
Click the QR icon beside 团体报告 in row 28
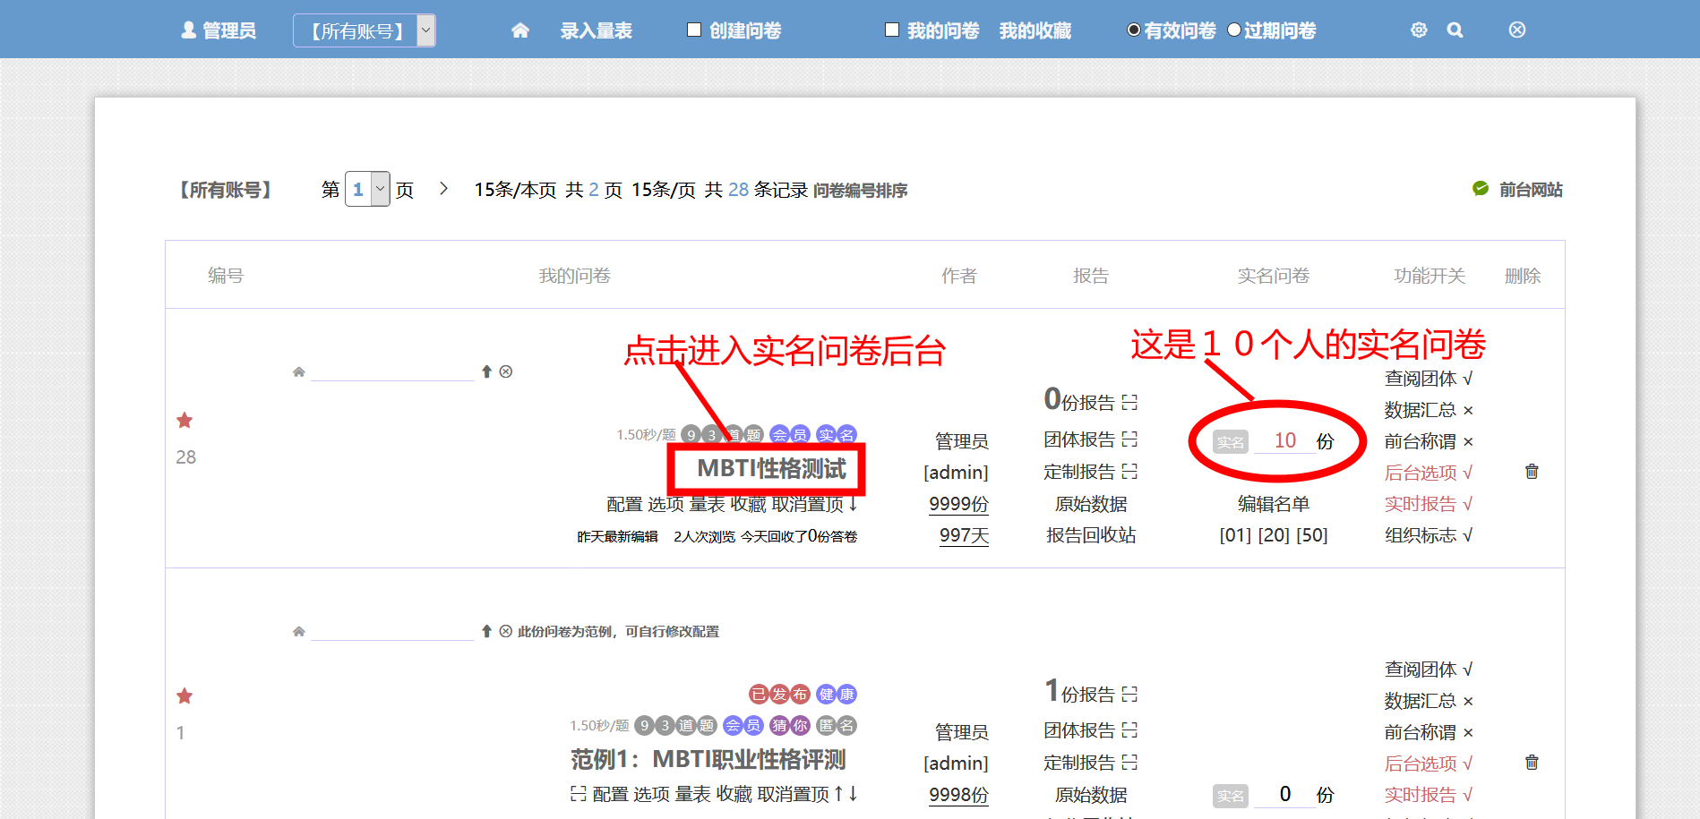click(x=1129, y=439)
